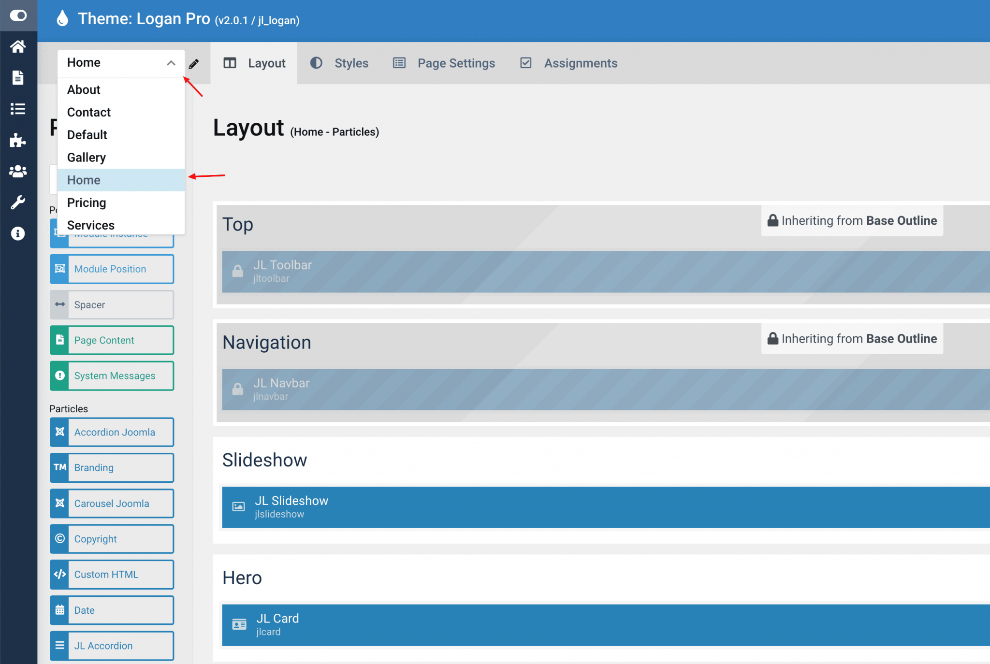Select highlighted Home outline in dropdown list
This screenshot has width=990, height=664.
tap(121, 180)
